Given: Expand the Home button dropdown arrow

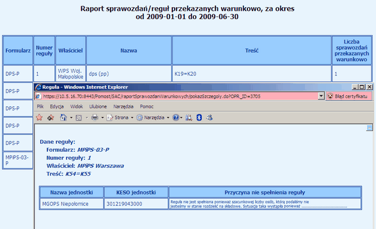Looking at the screenshot, I should pyautogui.click(x=71, y=117).
